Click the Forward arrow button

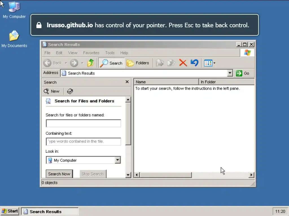(x=74, y=63)
